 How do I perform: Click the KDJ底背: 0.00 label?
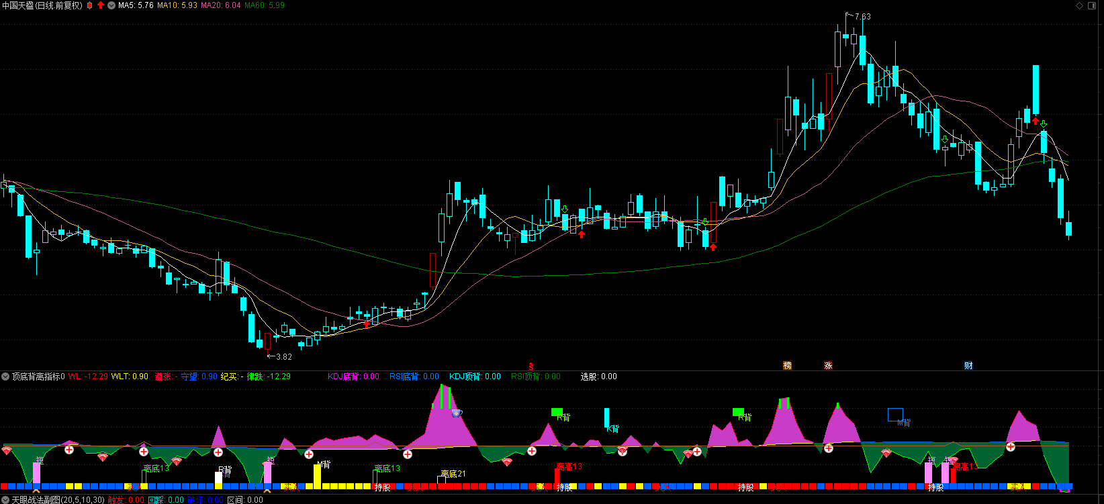click(353, 376)
